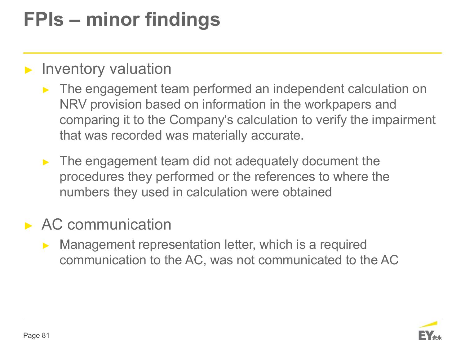Viewport: 465px width, 349px height.
Task: Click the EY logo in the corner
Action: (430, 331)
